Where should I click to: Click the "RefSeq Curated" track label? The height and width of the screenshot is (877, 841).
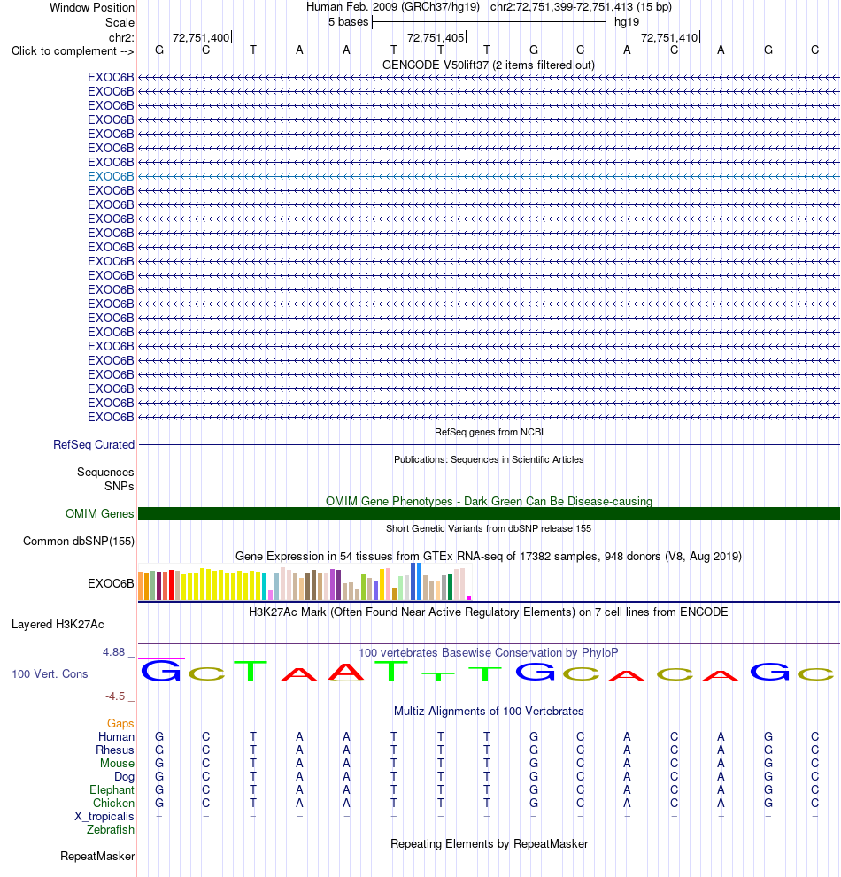point(94,444)
